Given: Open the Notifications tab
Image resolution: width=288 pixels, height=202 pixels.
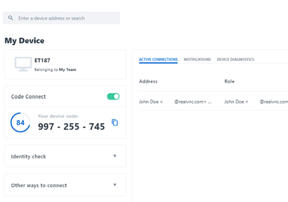Looking at the screenshot, I should coord(197,59).
